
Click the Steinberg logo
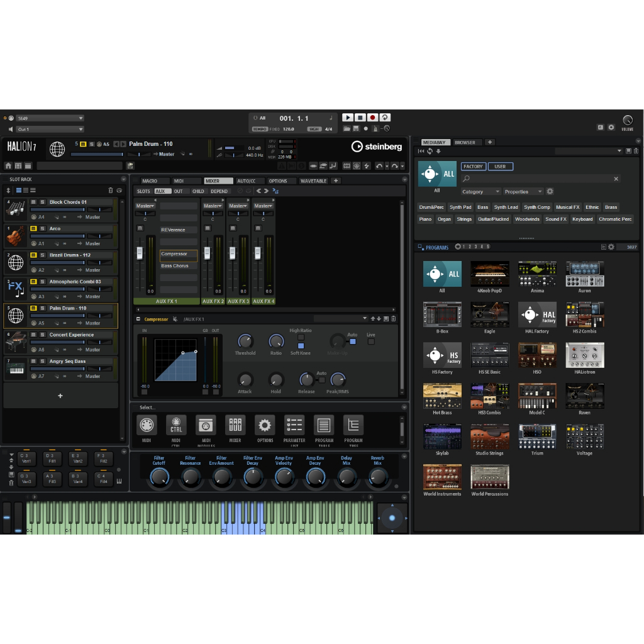[x=377, y=147]
